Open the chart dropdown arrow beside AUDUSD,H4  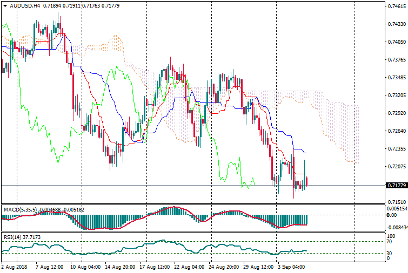click(x=5, y=5)
